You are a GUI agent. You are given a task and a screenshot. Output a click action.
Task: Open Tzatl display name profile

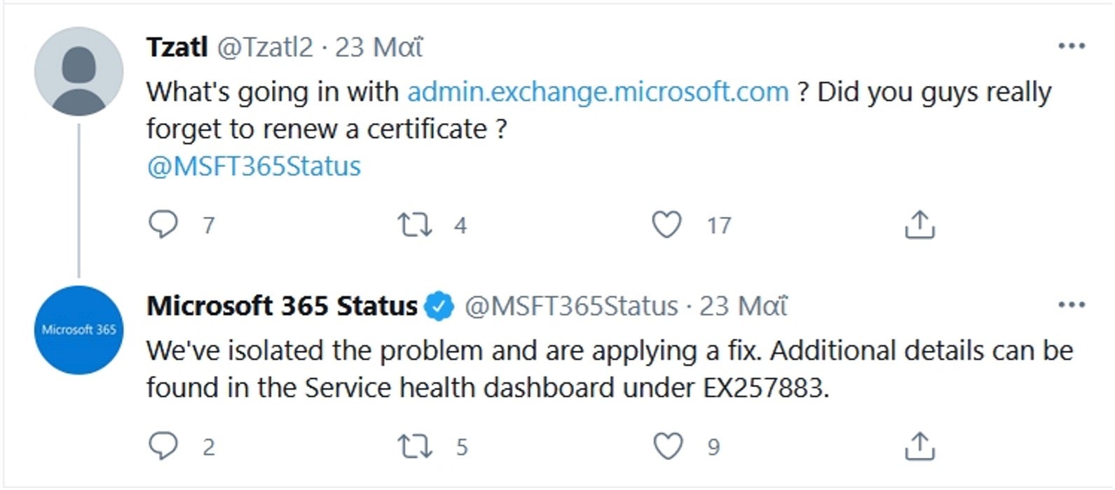click(x=177, y=47)
